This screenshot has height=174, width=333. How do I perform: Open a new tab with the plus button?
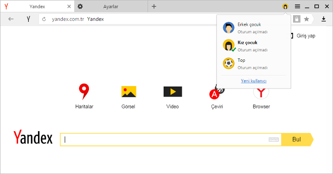click(154, 7)
